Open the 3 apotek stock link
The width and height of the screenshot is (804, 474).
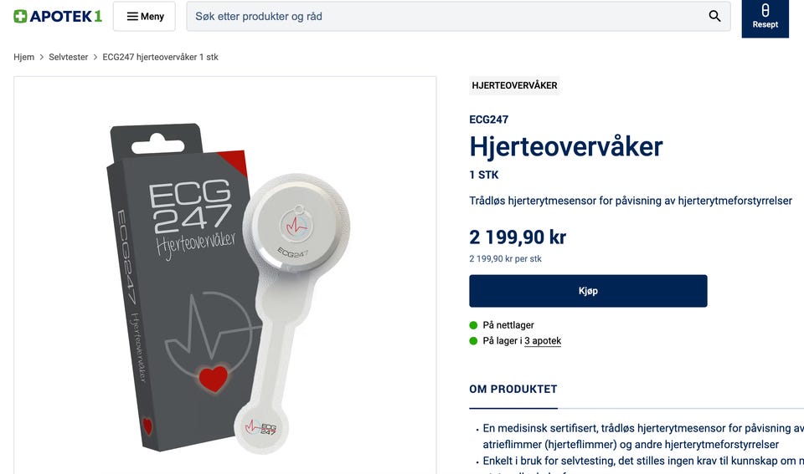(543, 341)
